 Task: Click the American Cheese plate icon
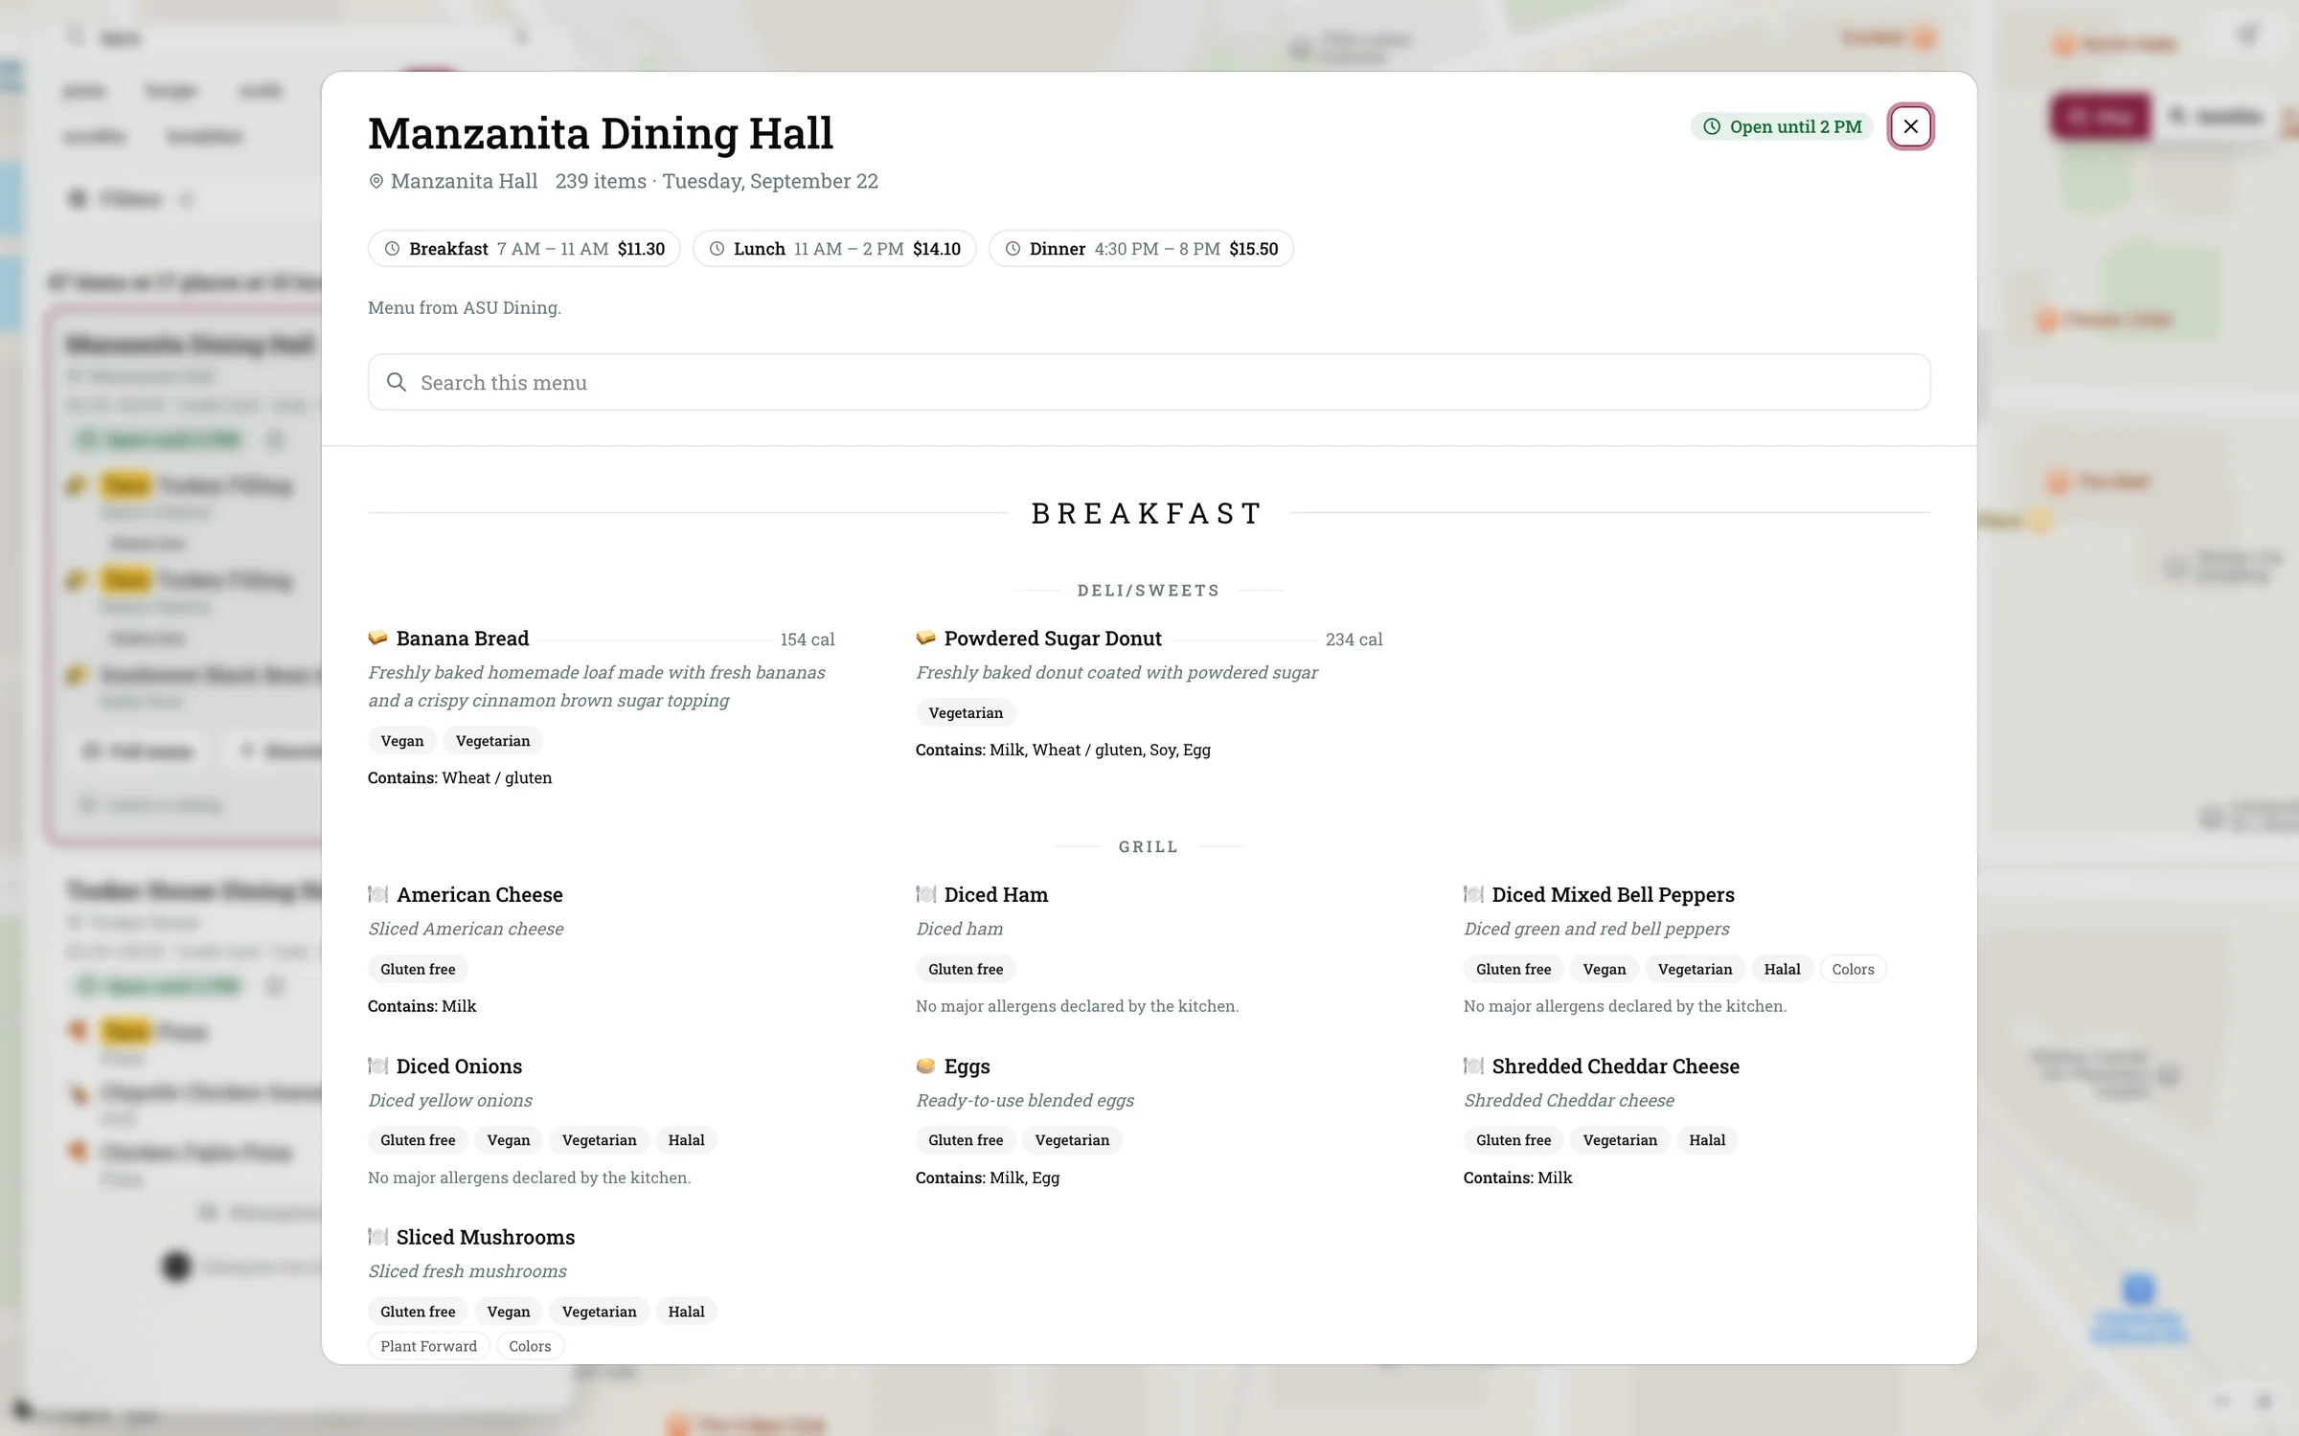coord(378,894)
